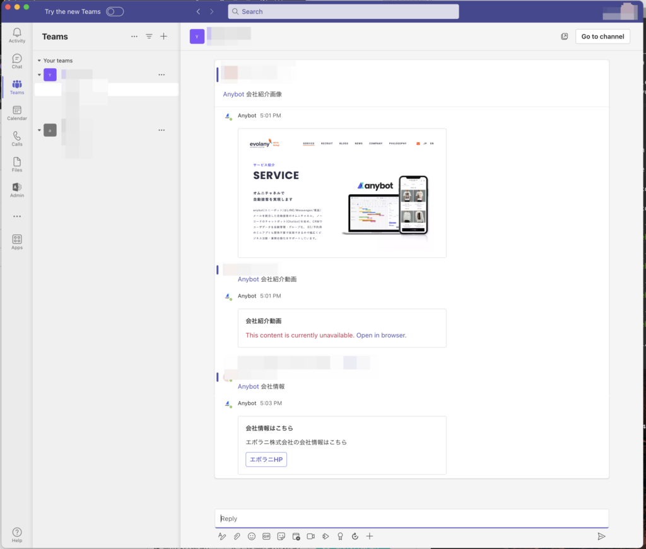
Task: Click the send message arrow
Action: tap(601, 536)
